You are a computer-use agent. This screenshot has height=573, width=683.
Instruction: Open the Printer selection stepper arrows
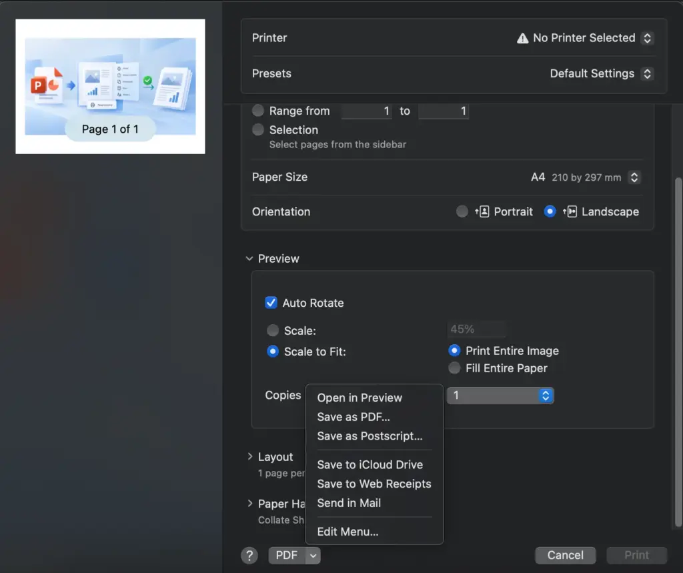pos(647,38)
